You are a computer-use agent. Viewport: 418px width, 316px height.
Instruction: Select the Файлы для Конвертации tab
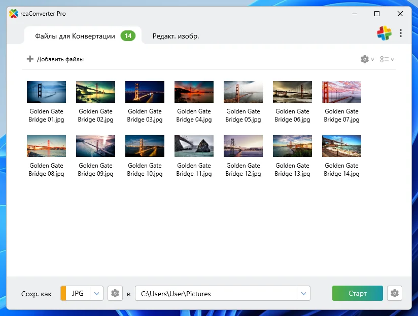pyautogui.click(x=76, y=36)
